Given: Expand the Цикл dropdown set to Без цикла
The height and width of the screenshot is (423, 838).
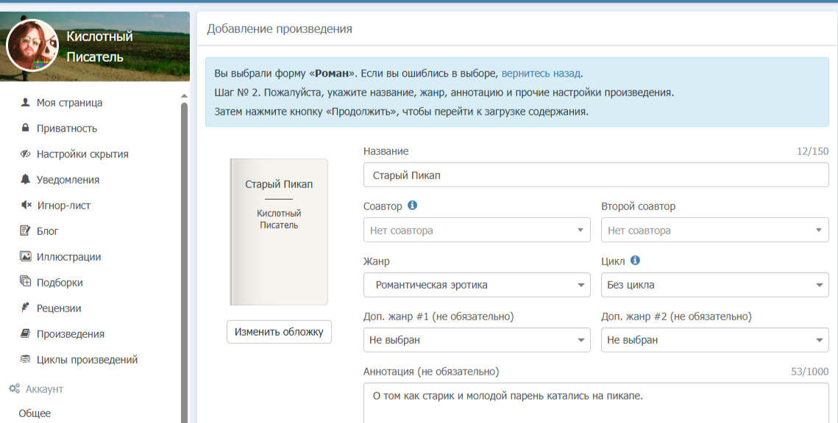Looking at the screenshot, I should coord(714,285).
